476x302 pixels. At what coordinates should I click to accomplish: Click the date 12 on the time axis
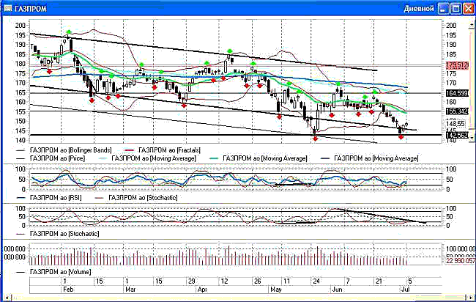pos(224,281)
